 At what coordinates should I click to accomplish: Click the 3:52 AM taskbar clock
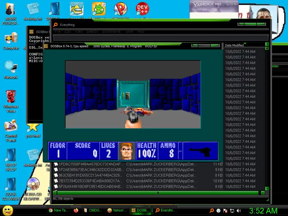click(x=263, y=211)
